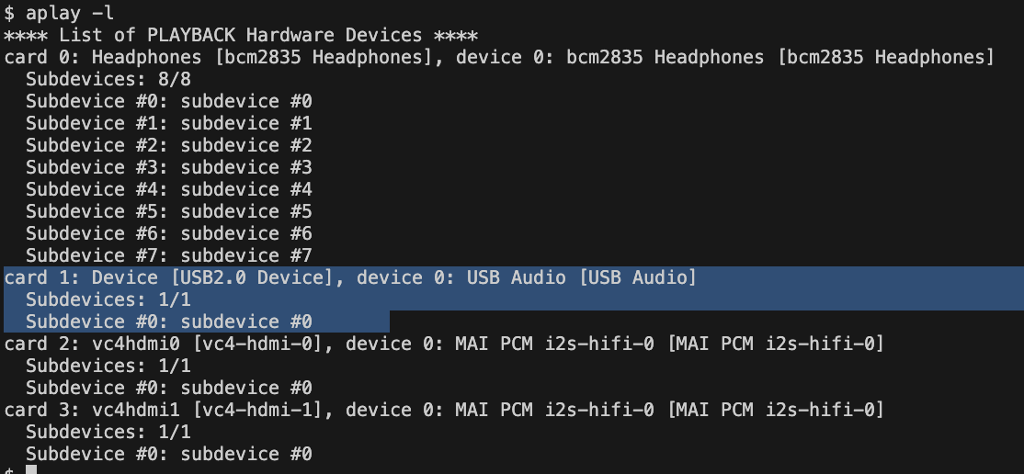Image resolution: width=1024 pixels, height=474 pixels.
Task: Click the highlighted Subdevice #0 under card 1
Action: click(x=169, y=322)
